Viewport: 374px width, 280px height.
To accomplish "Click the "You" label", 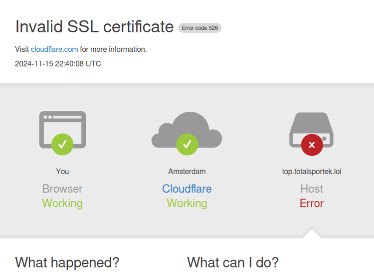I will (x=62, y=171).
